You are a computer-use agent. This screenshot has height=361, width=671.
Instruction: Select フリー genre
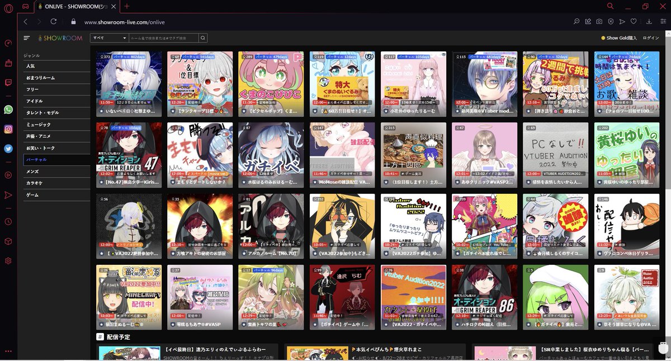point(56,89)
